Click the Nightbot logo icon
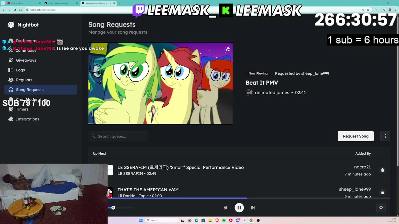 click(11, 25)
